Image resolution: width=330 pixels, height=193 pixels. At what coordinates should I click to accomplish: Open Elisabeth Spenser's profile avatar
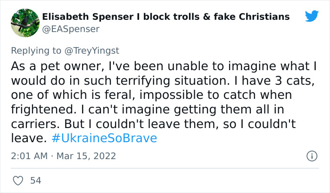click(25, 23)
